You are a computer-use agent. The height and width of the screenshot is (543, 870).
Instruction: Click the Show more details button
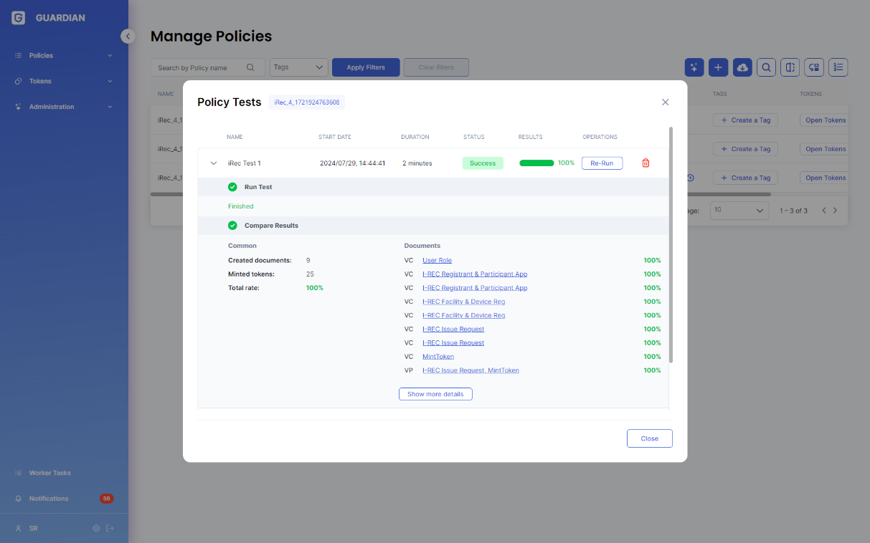435,394
